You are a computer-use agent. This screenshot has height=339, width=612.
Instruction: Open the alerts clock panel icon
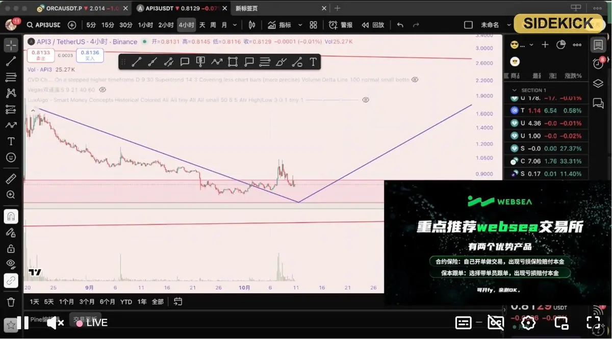point(598,64)
